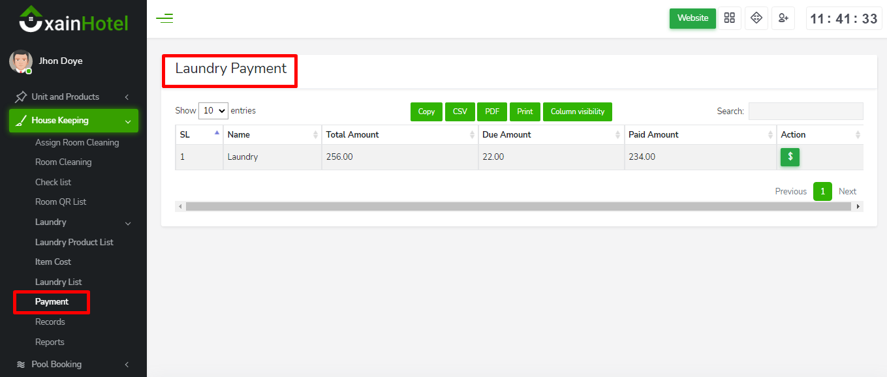887x377 pixels.
Task: Sort table by SL column arrow
Action: coord(217,133)
